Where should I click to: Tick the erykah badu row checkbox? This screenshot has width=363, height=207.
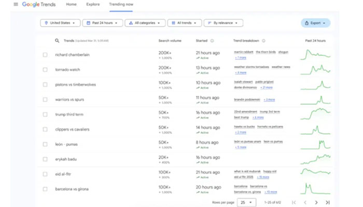click(45, 159)
